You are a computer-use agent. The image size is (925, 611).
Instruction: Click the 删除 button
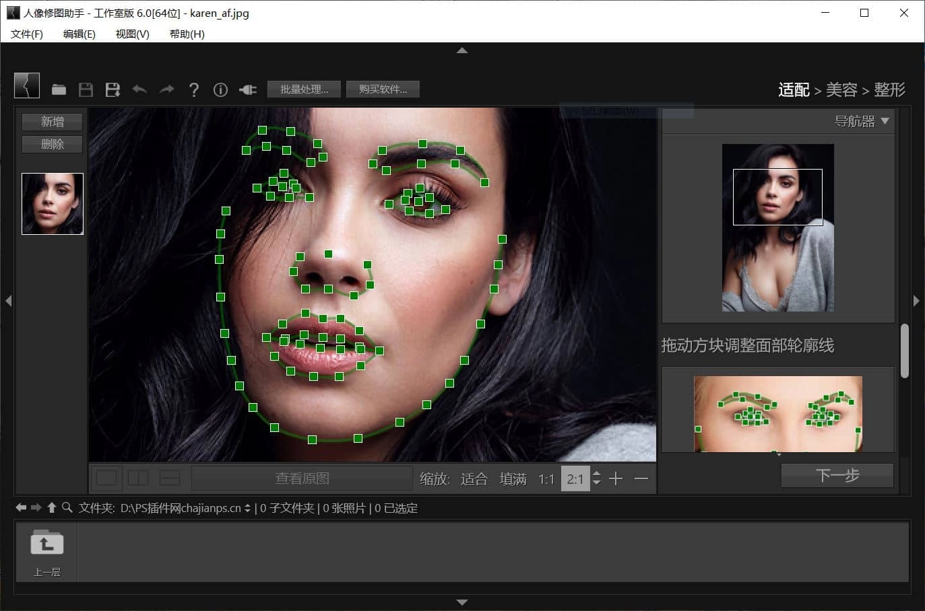[53, 144]
